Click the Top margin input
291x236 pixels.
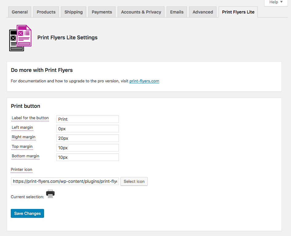pos(87,147)
